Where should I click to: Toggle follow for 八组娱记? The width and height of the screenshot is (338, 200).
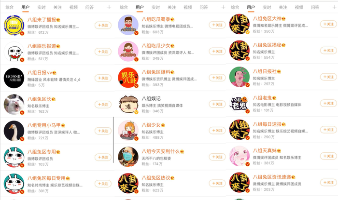point(217,104)
